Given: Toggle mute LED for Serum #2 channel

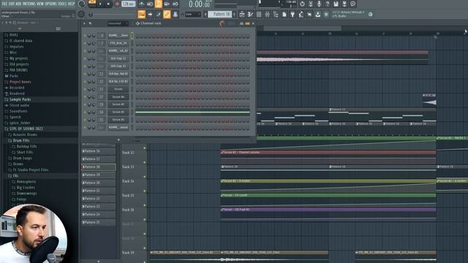Looking at the screenshot, I should click(85, 113).
